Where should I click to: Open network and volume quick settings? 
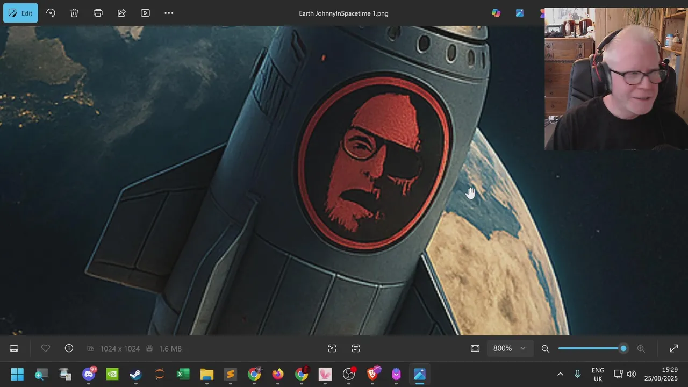tap(625, 374)
